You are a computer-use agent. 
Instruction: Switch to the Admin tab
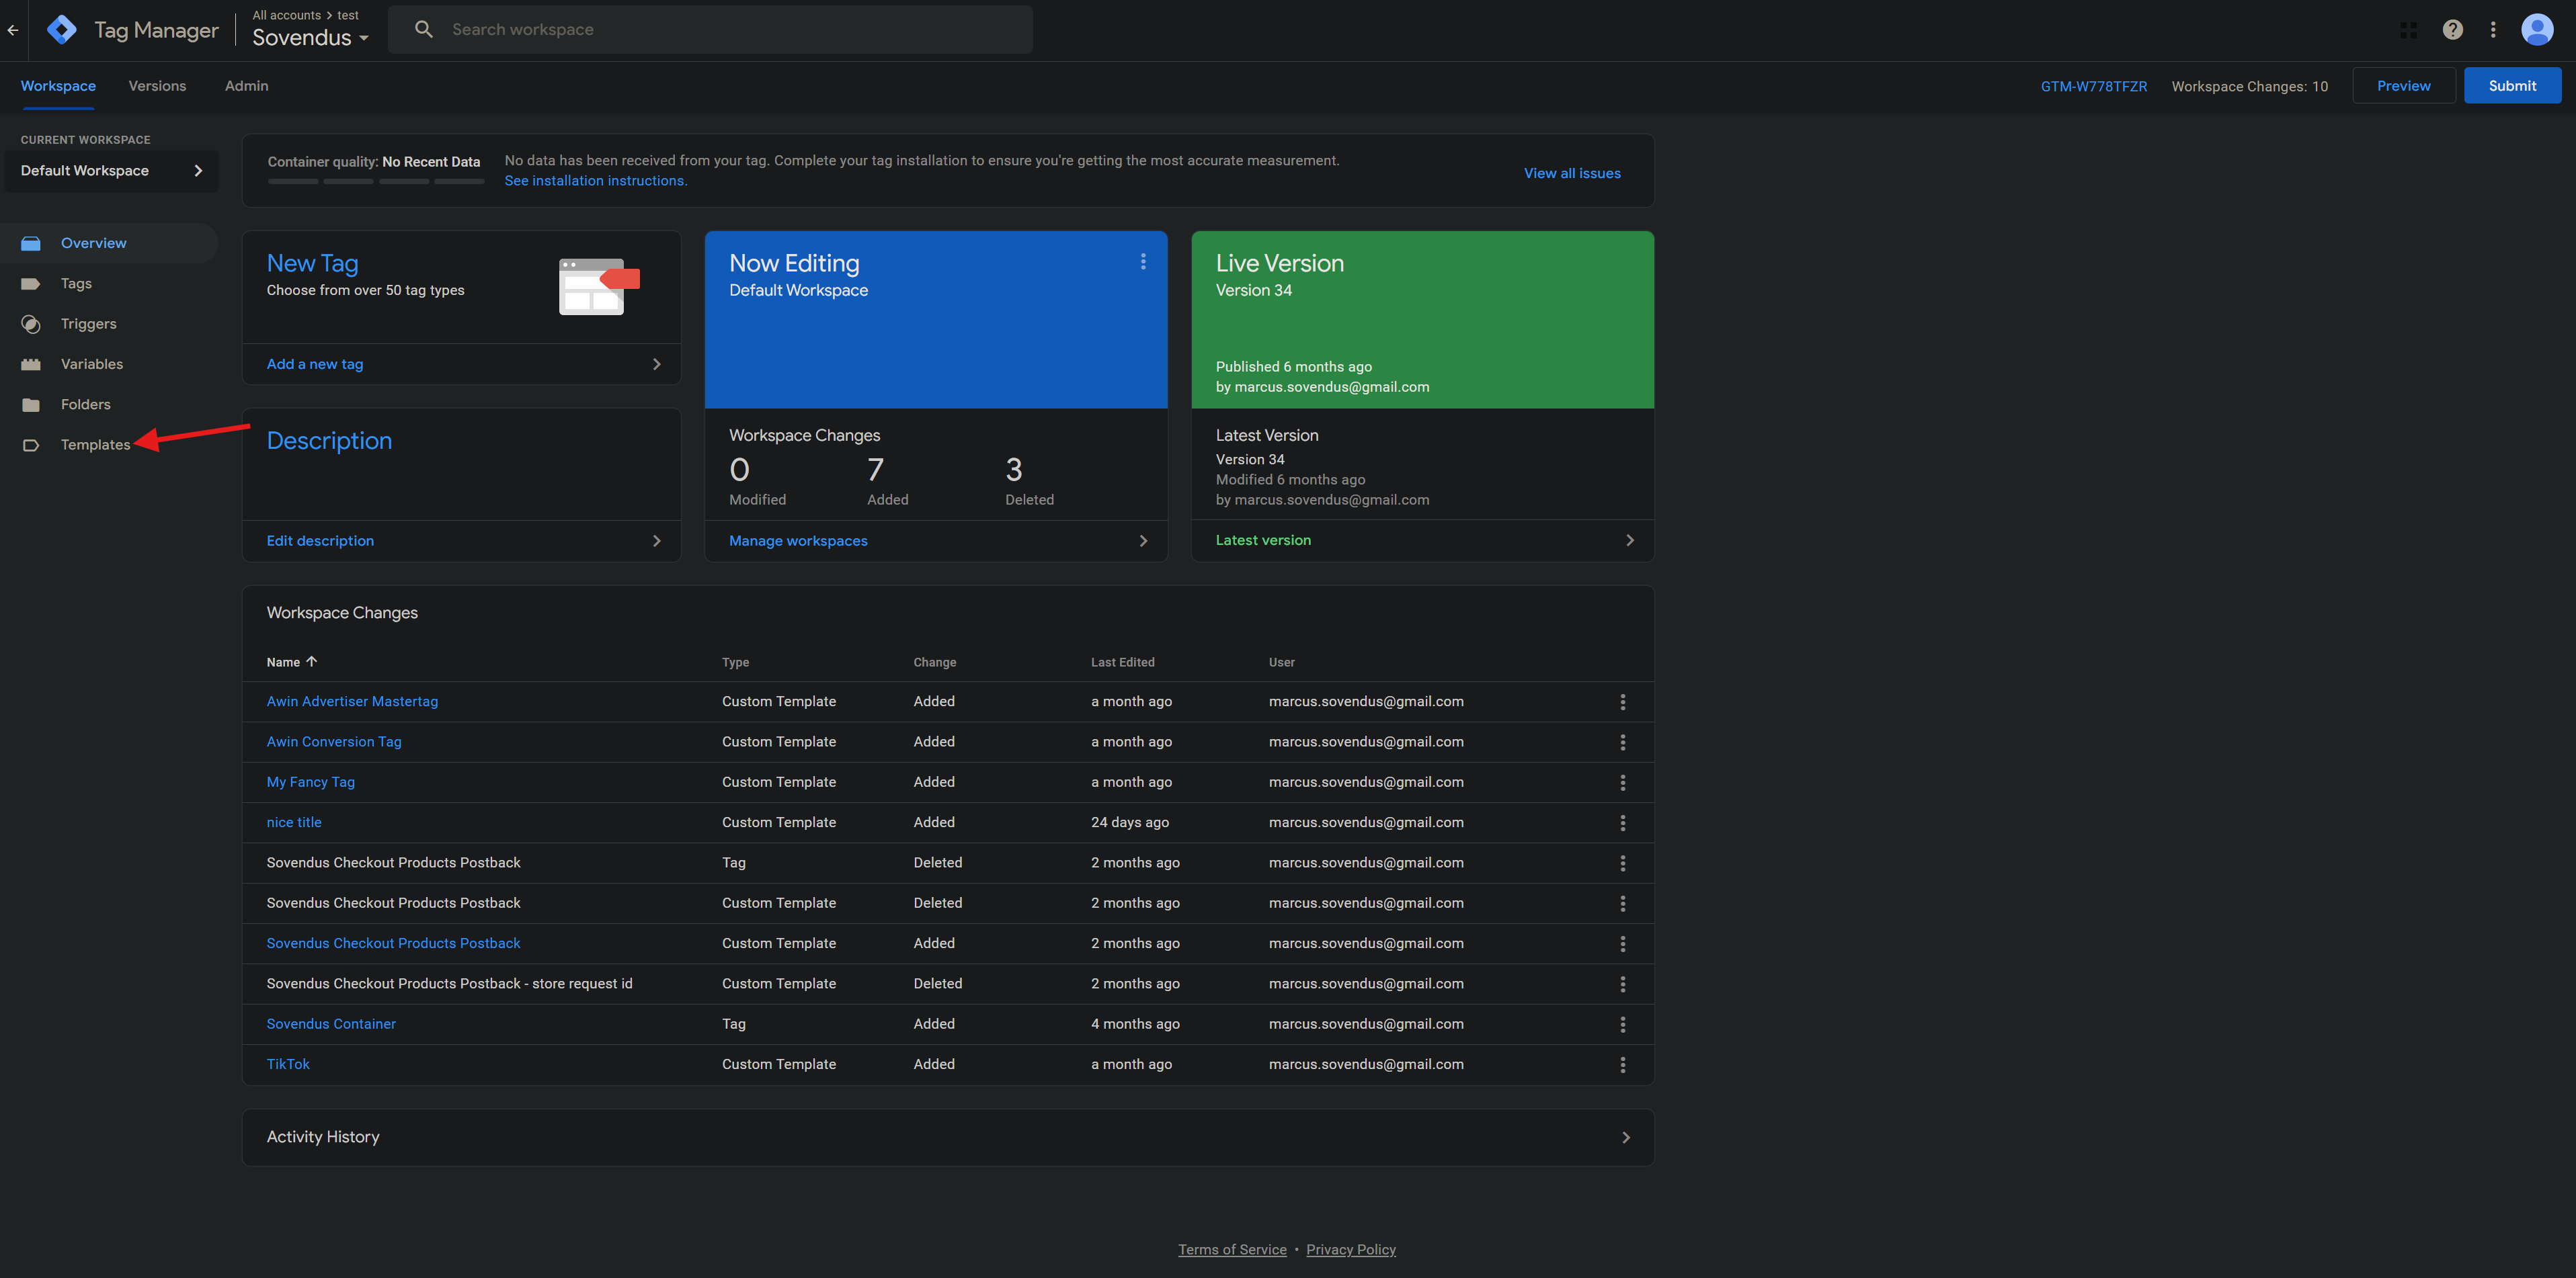coord(246,86)
